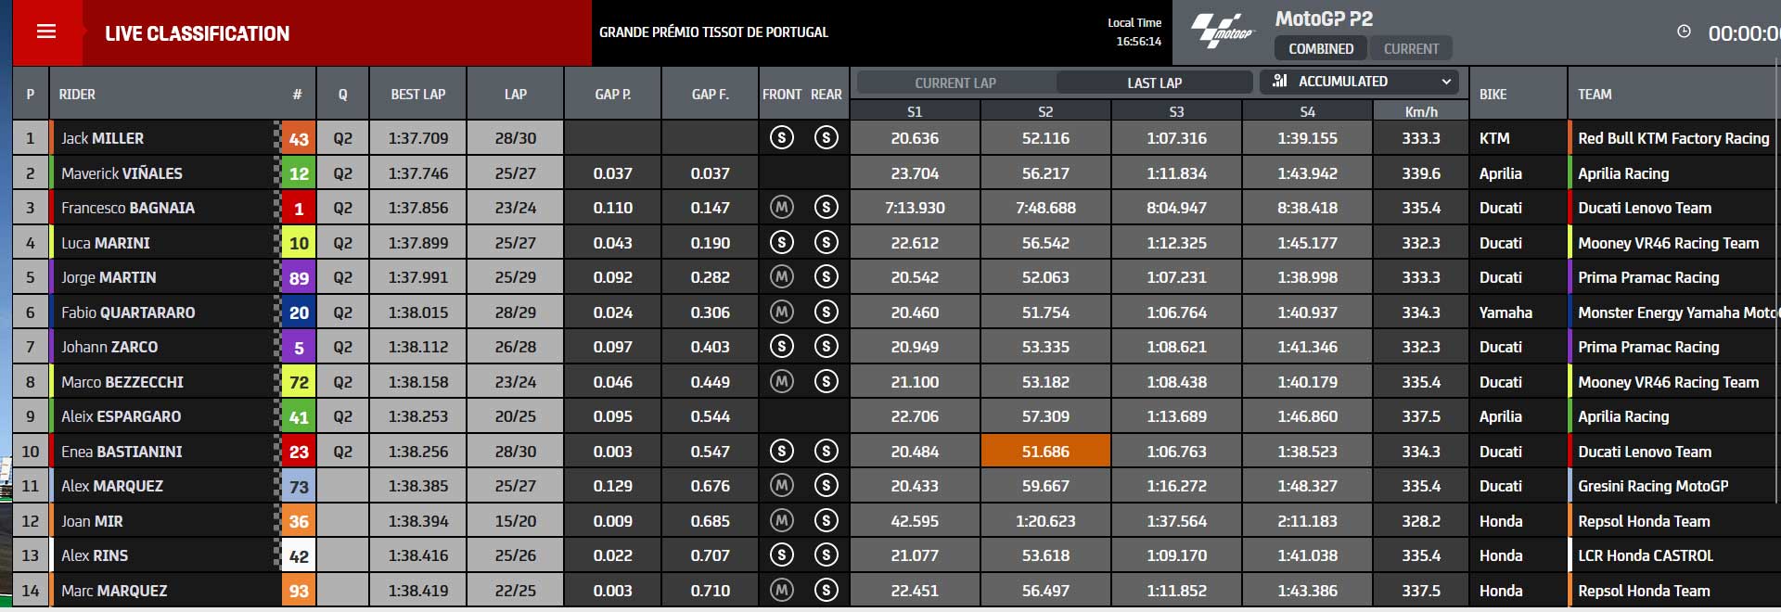Screen dimensions: 1781x612
Task: Open the hamburger menu icon
Action: [x=46, y=32]
